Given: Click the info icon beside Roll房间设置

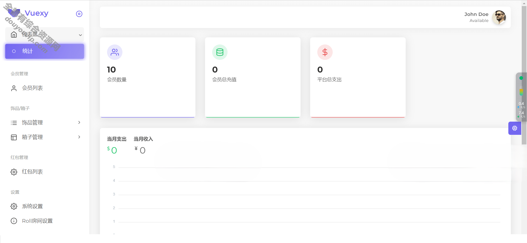Looking at the screenshot, I should click(x=14, y=221).
